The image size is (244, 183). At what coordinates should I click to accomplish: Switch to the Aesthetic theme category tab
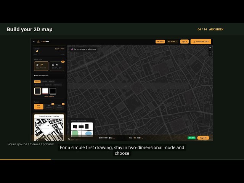(x=48, y=85)
